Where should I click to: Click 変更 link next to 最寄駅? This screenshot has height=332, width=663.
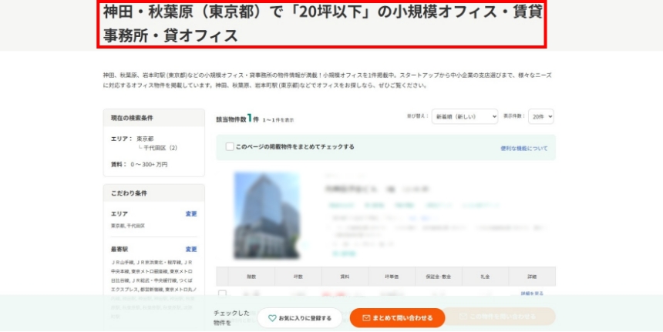pos(191,250)
